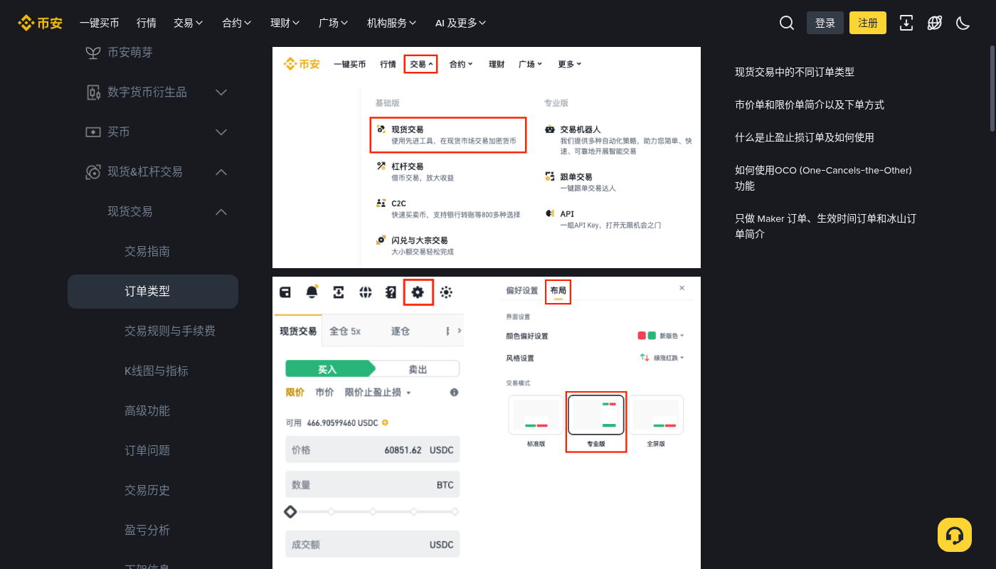Collapse the 现货&杠杆交易 chevron

(x=221, y=172)
